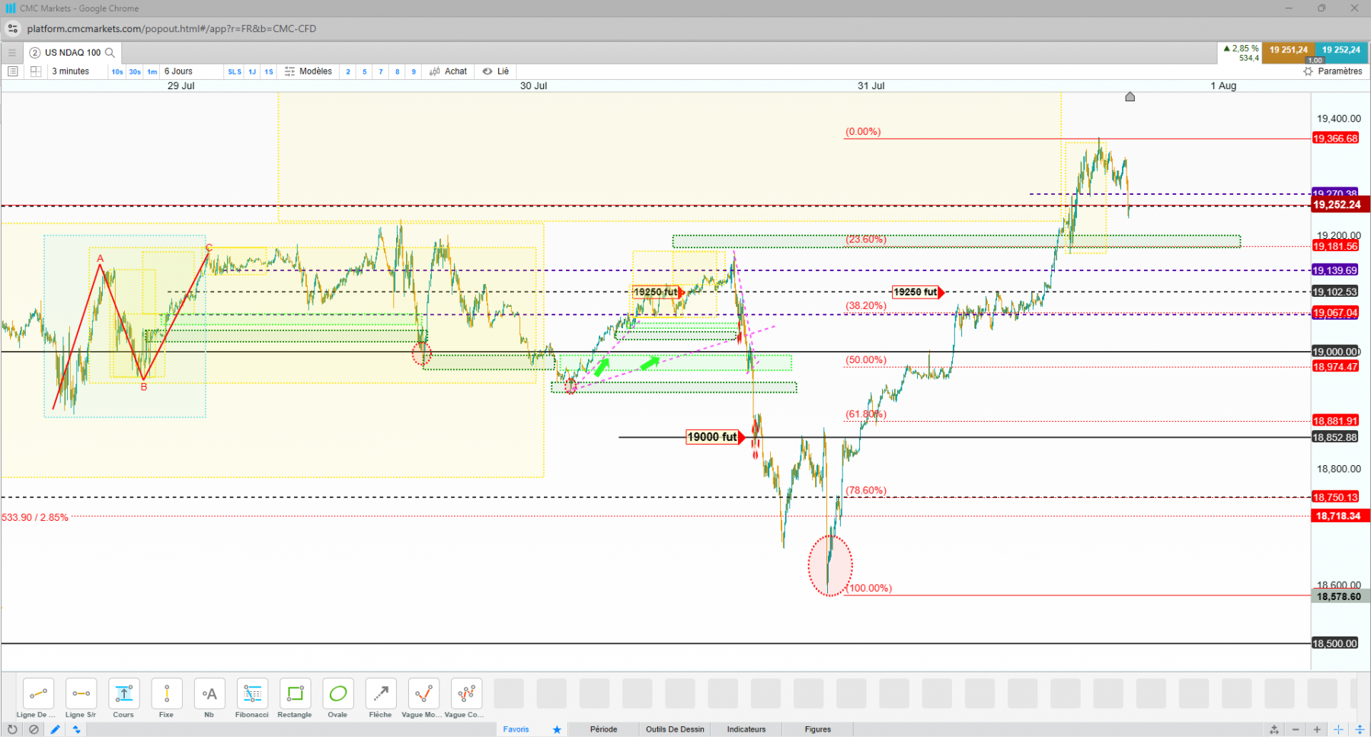Load template shortcut 2
Screen dimensions: 1371x737
(x=348, y=72)
